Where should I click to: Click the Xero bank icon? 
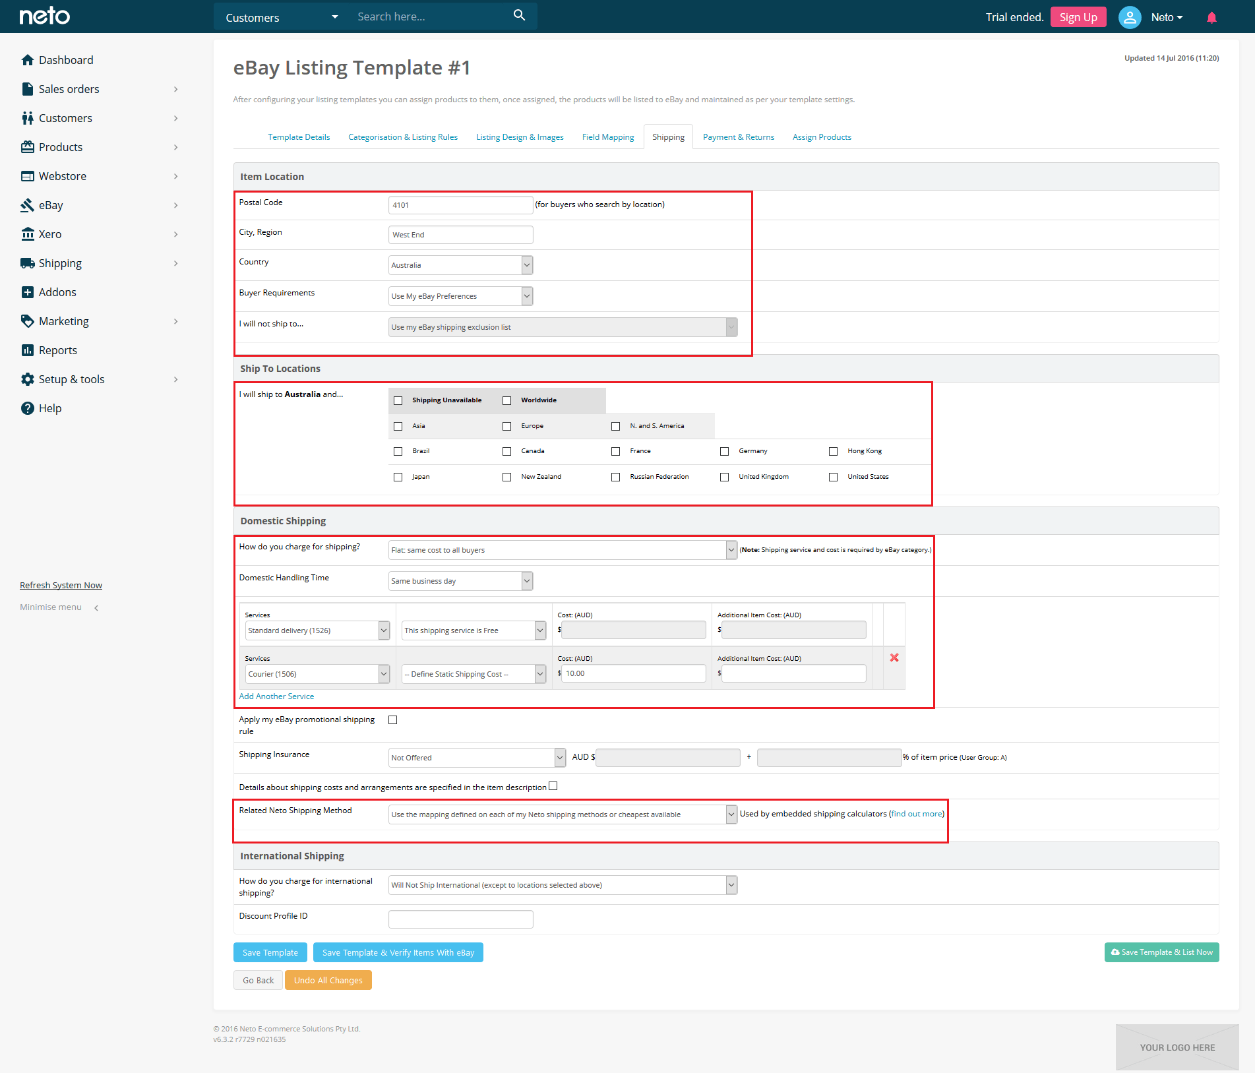27,234
